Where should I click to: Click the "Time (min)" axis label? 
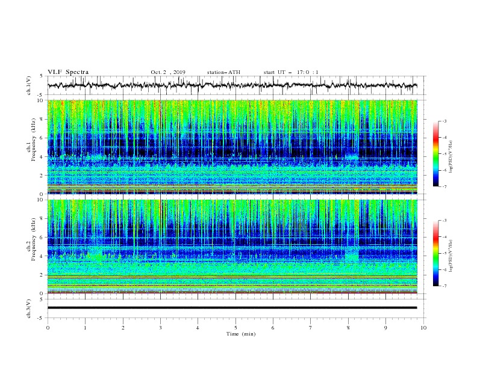click(x=241, y=334)
